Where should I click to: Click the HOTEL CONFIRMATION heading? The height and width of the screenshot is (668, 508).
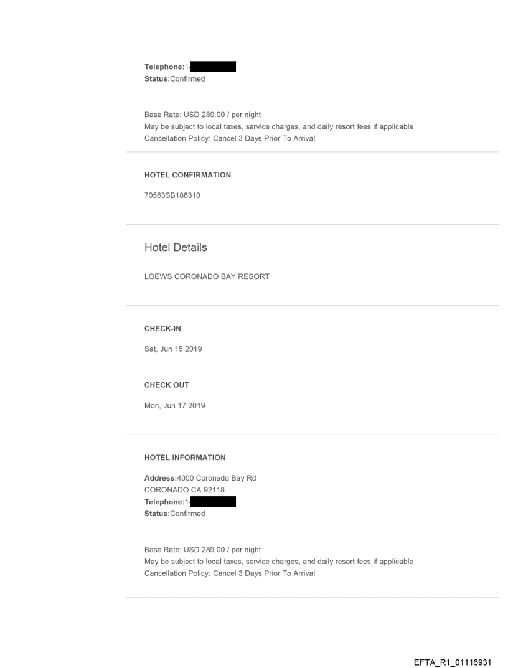[x=187, y=175]
